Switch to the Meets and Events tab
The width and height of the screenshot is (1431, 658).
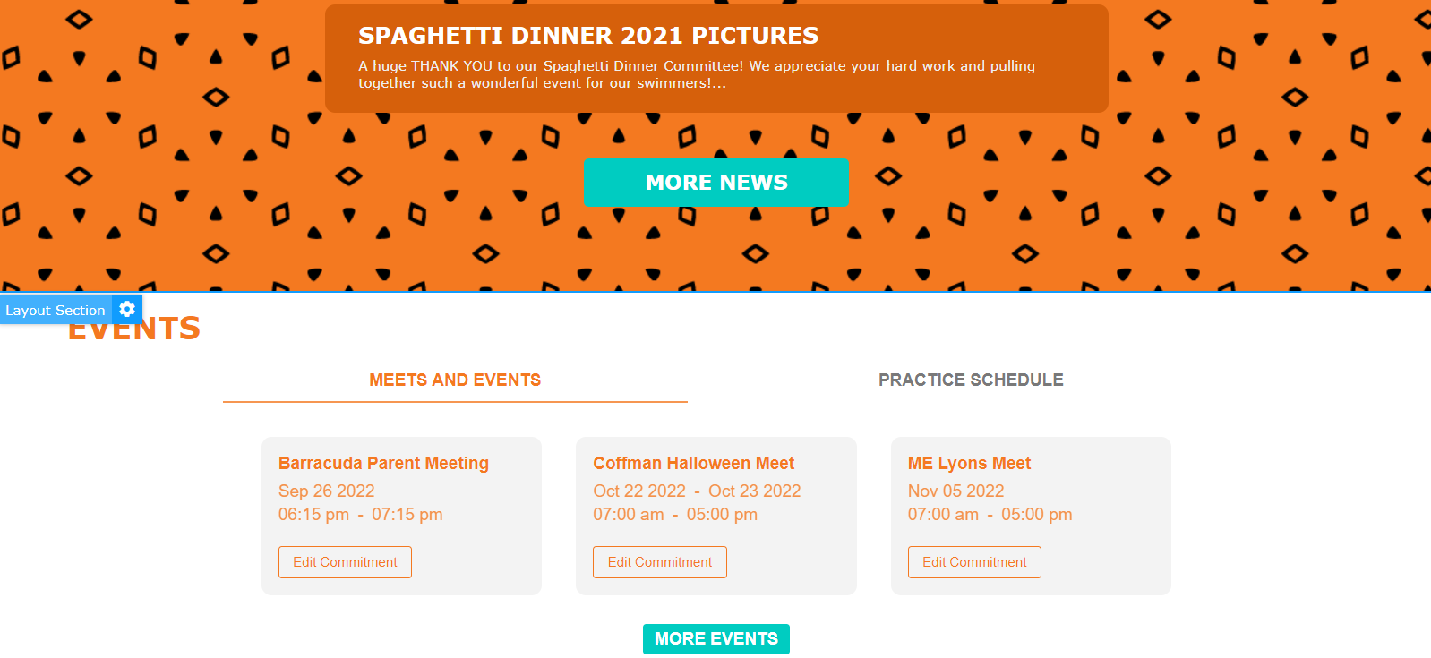coord(455,380)
